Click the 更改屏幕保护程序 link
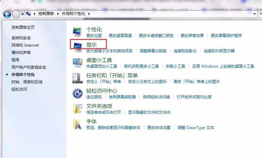The height and width of the screenshot is (158, 262). pos(226,35)
